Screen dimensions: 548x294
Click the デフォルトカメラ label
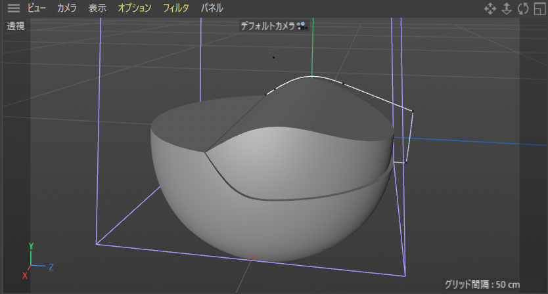[x=268, y=26]
